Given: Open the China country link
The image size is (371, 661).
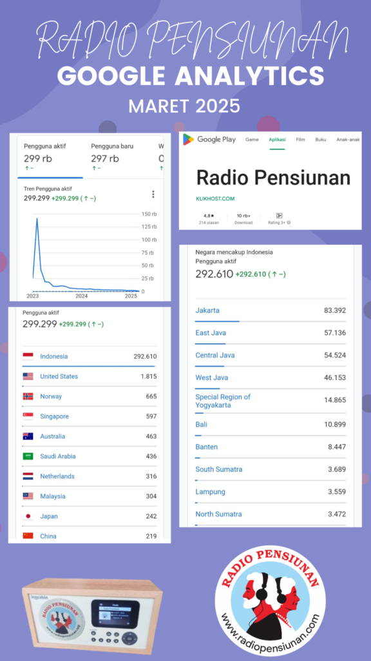Looking at the screenshot, I should coord(48,536).
